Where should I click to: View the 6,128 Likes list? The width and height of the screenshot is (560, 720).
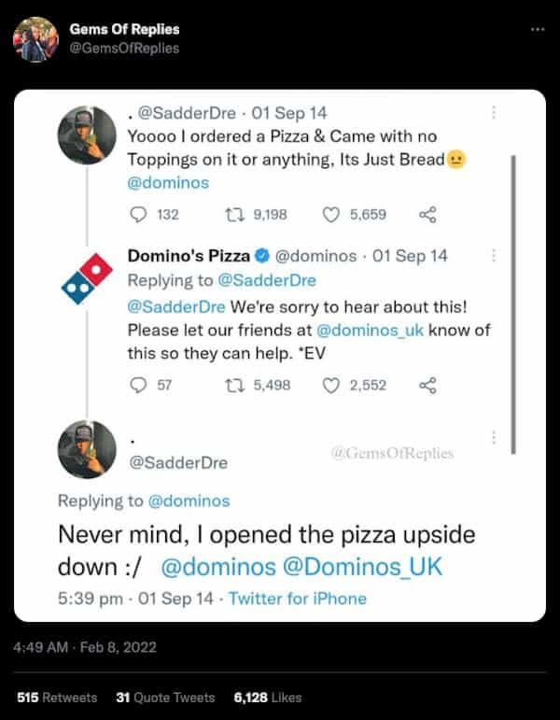(x=267, y=698)
